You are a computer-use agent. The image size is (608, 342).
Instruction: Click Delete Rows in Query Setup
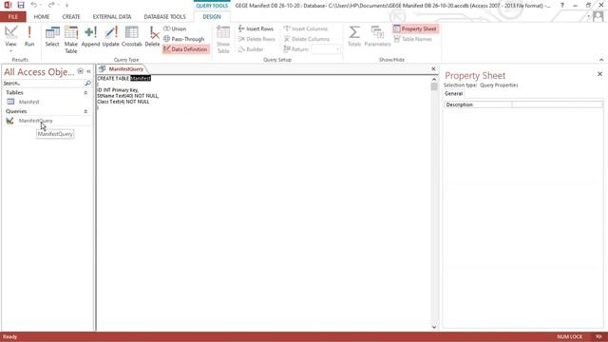[x=256, y=39]
